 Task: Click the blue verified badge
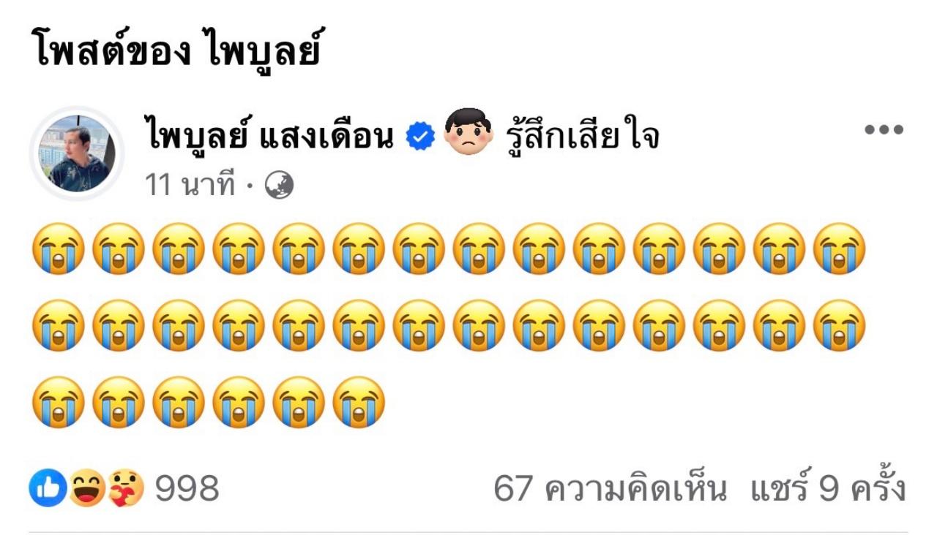coord(420,137)
